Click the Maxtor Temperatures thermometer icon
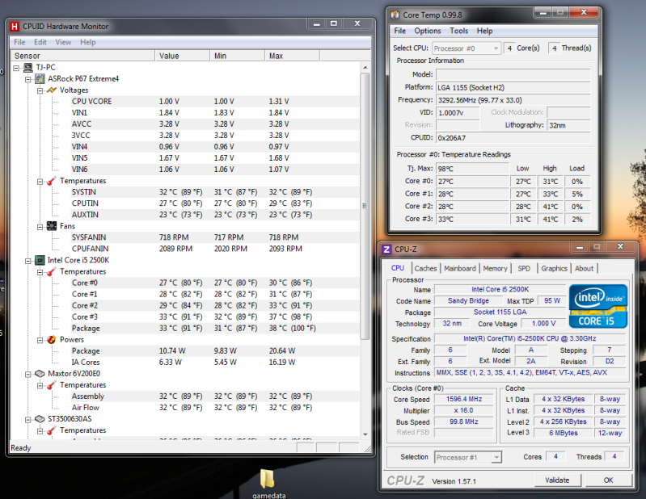The image size is (646, 499). (x=52, y=385)
